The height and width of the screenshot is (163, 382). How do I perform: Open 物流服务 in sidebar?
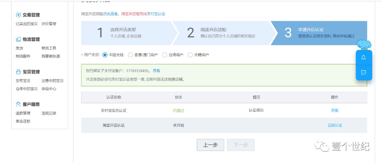23,56
